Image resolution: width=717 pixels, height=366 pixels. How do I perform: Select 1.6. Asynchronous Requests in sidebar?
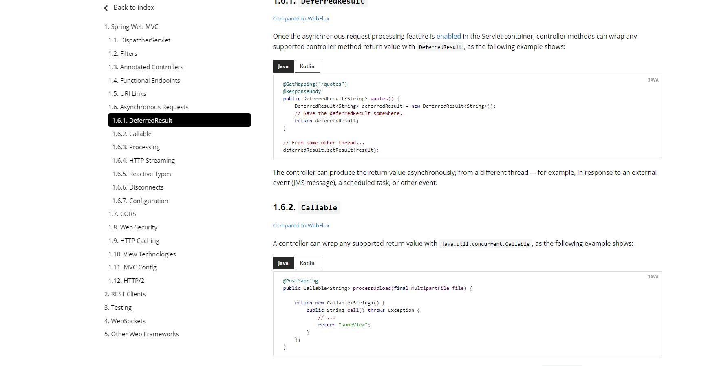click(x=148, y=107)
